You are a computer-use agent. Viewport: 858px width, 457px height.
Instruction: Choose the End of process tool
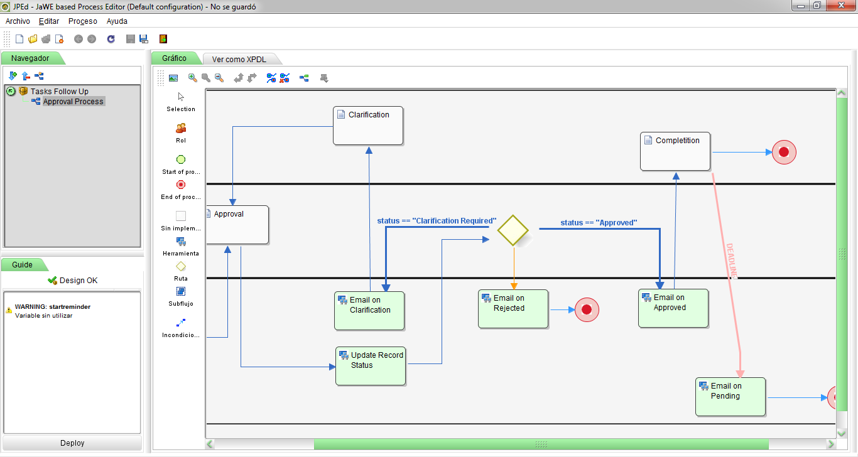[x=181, y=185]
